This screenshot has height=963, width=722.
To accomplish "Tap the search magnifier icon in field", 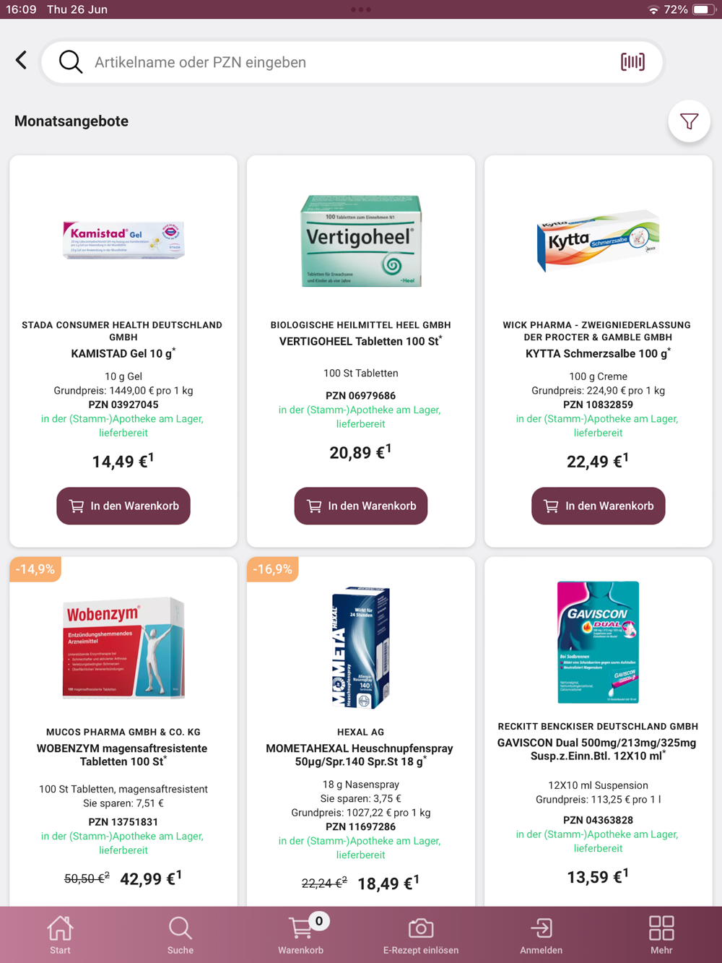I will (x=71, y=62).
